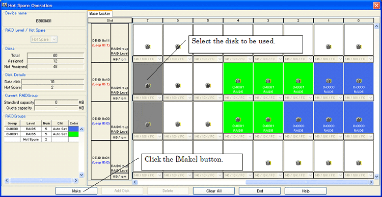Click the Not Assigned value 48
Image resolution: width=382 pixels, height=197 pixels.
click(56, 66)
